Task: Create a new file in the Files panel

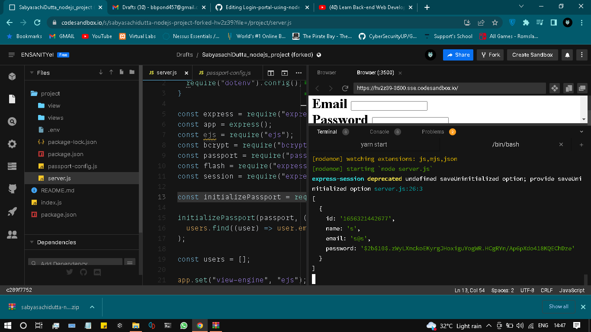Action: coord(122,73)
